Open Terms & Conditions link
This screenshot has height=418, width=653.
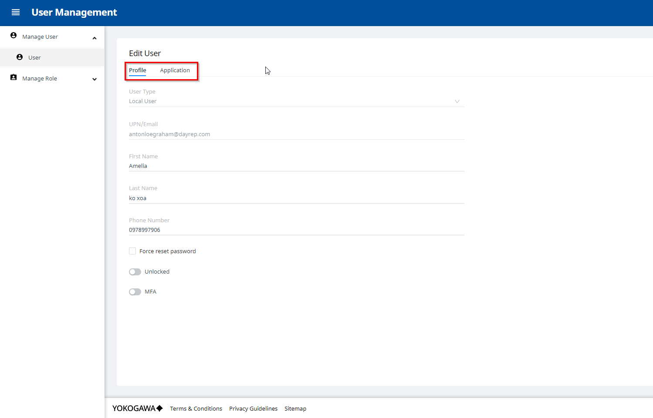click(x=196, y=408)
